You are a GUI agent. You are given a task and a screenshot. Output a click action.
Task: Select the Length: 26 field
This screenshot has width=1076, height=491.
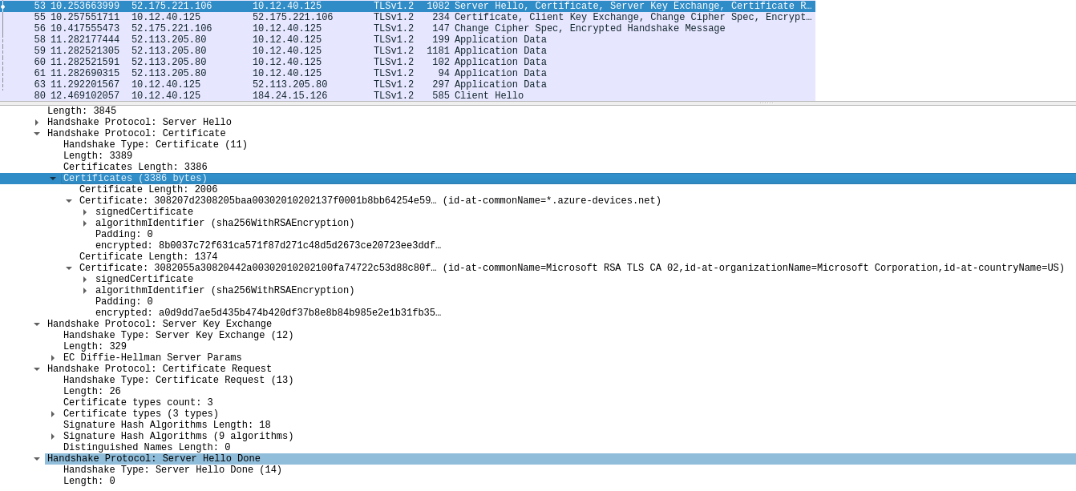pyautogui.click(x=92, y=392)
